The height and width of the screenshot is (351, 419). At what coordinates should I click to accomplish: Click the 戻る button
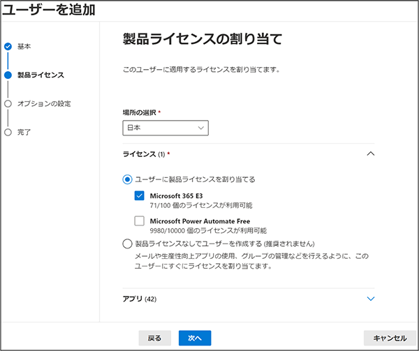155,338
